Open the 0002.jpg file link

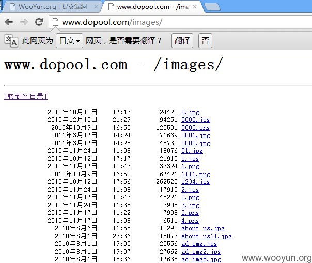click(x=196, y=143)
